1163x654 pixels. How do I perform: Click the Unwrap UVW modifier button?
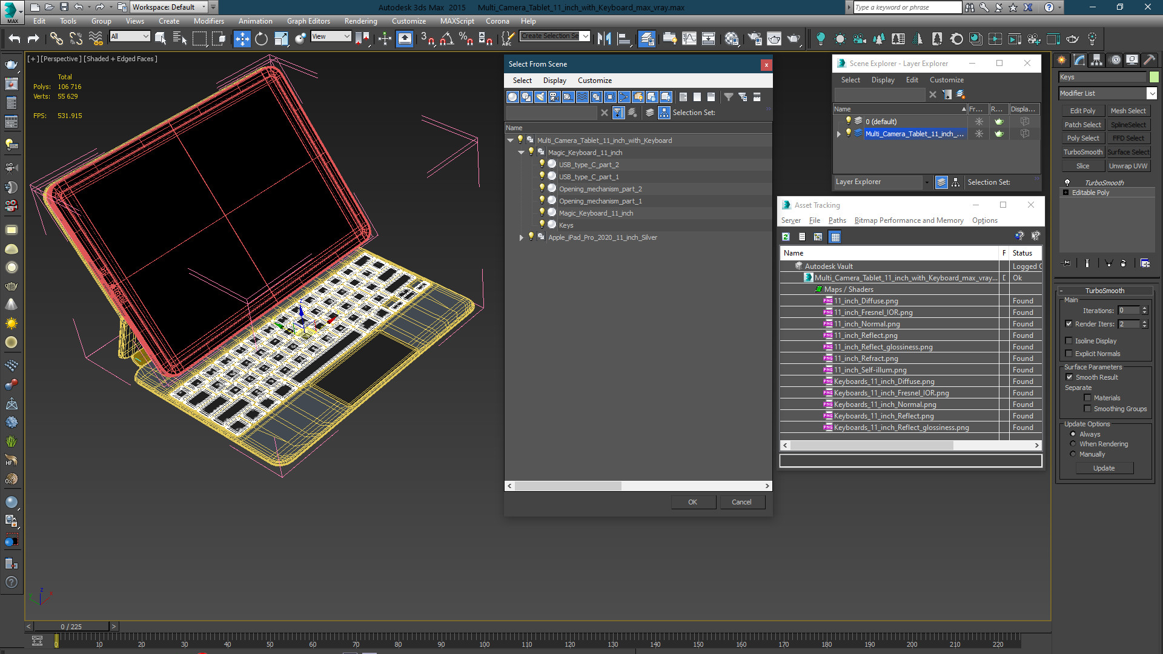[1128, 166]
